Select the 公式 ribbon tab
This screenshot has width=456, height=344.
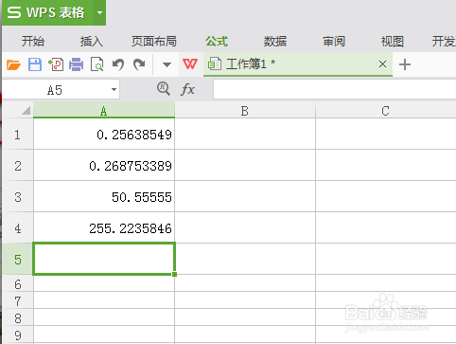tap(217, 42)
